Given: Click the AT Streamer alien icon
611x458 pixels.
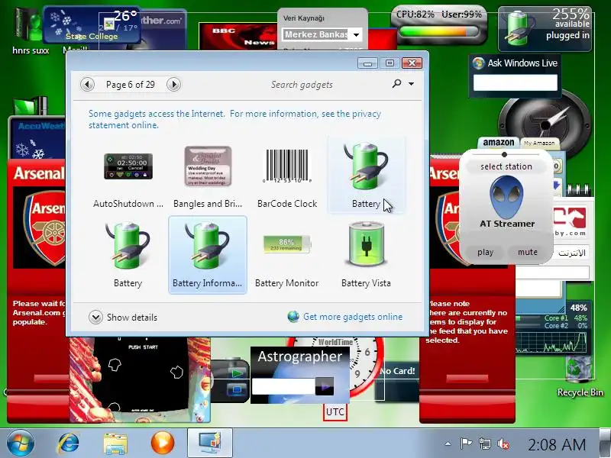Looking at the screenshot, I should 506,197.
